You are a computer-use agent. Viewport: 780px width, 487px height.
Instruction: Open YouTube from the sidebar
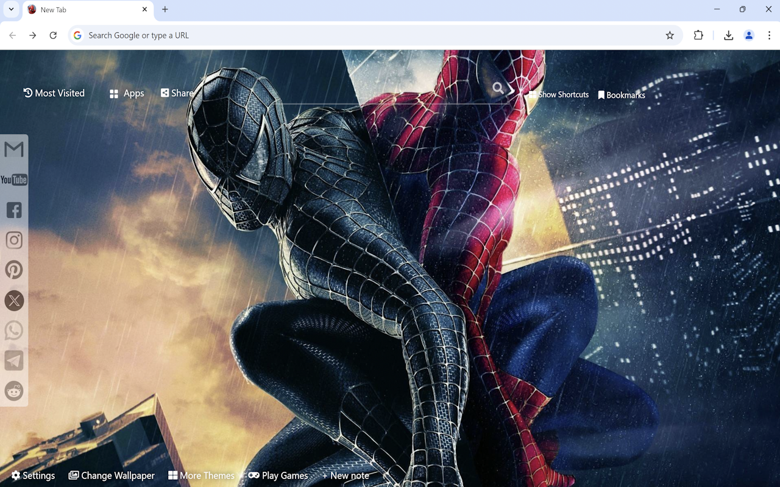pos(13,180)
